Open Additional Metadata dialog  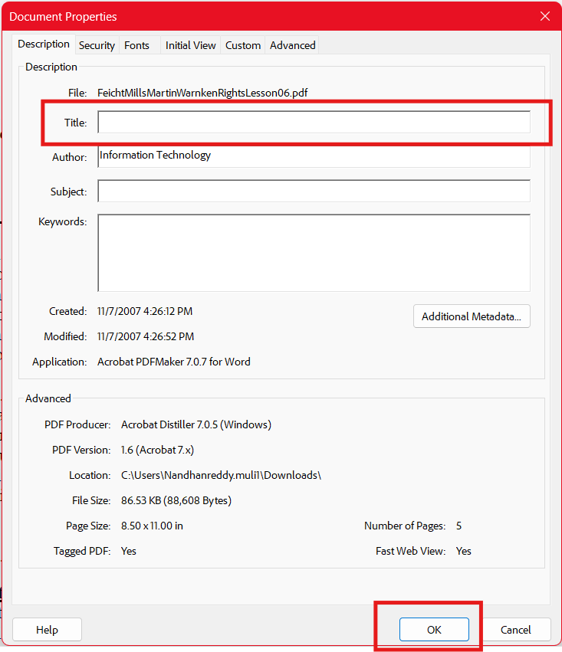pyautogui.click(x=472, y=316)
